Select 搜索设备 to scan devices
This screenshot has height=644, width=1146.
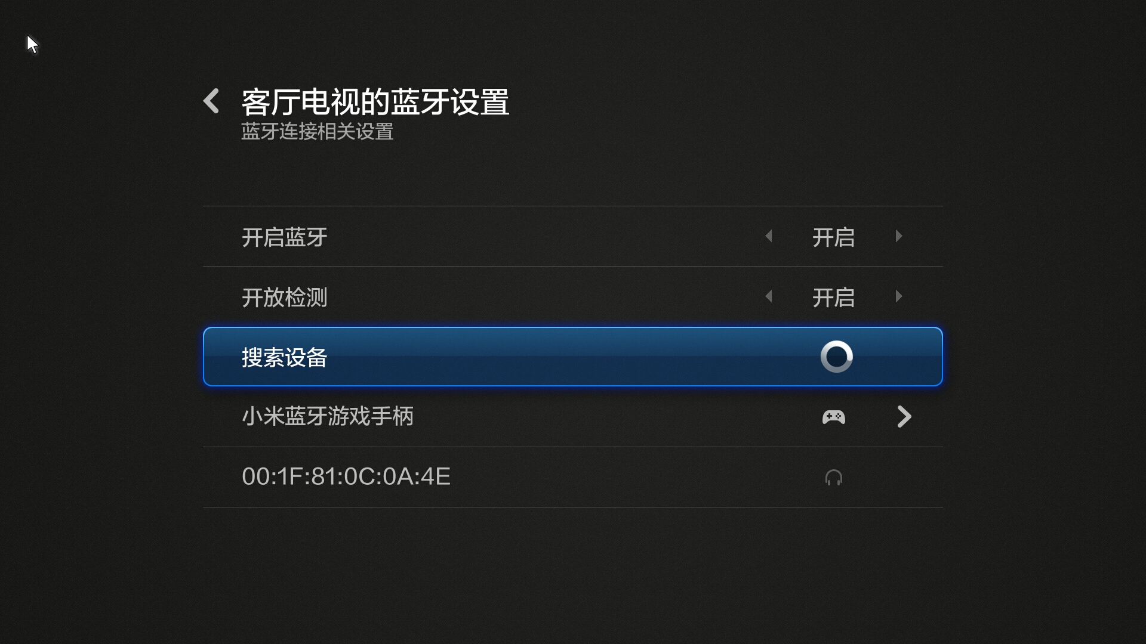coord(573,357)
